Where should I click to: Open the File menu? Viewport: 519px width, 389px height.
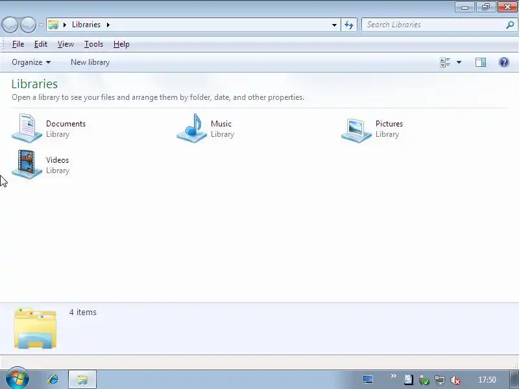[18, 44]
